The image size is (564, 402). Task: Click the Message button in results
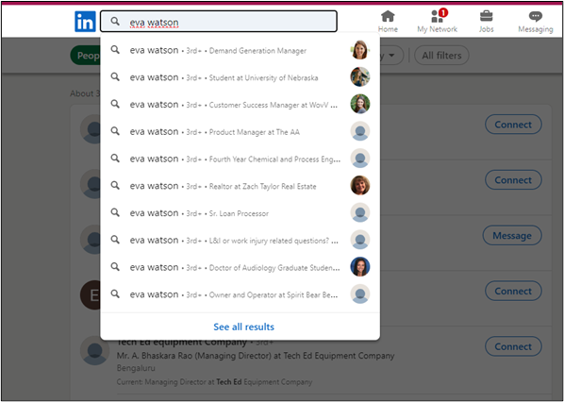(x=512, y=235)
